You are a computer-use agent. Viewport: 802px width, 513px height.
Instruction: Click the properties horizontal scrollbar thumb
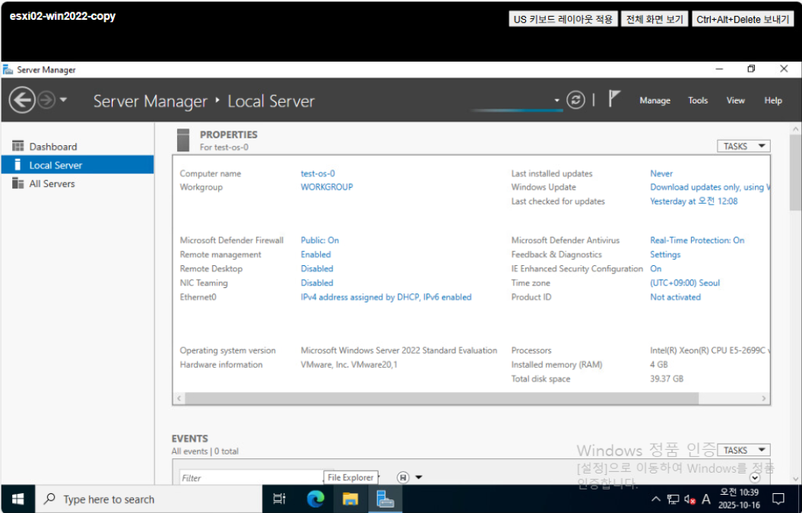click(x=442, y=398)
